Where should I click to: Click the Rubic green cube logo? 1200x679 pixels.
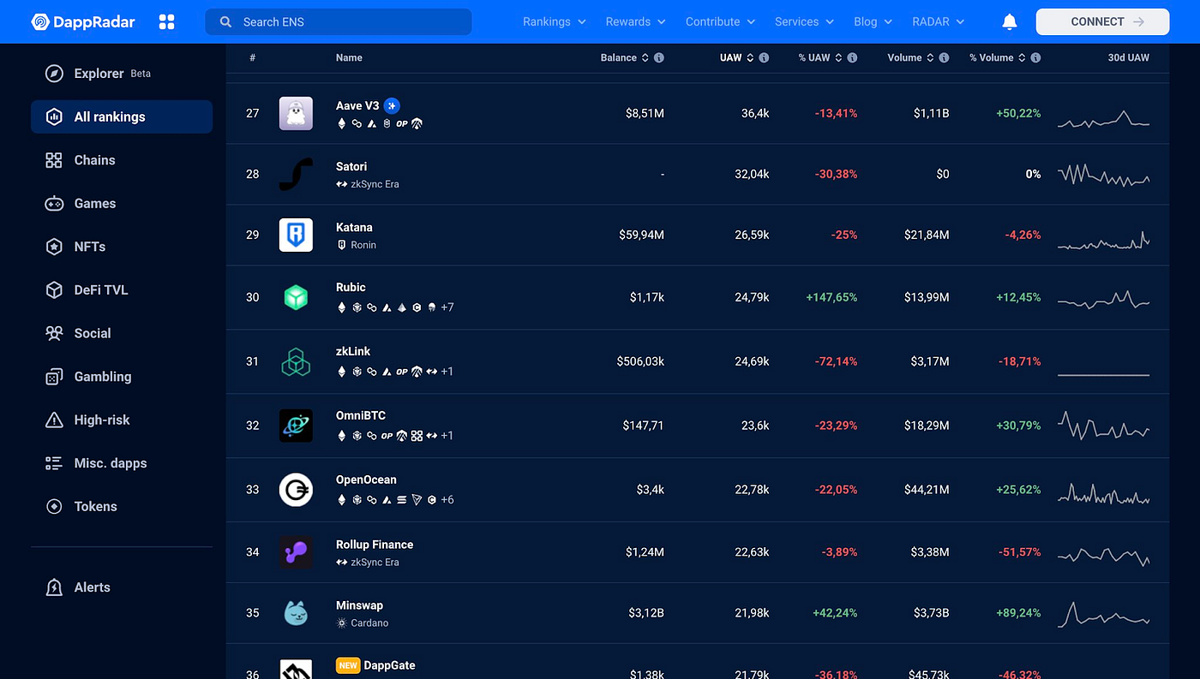[296, 297]
